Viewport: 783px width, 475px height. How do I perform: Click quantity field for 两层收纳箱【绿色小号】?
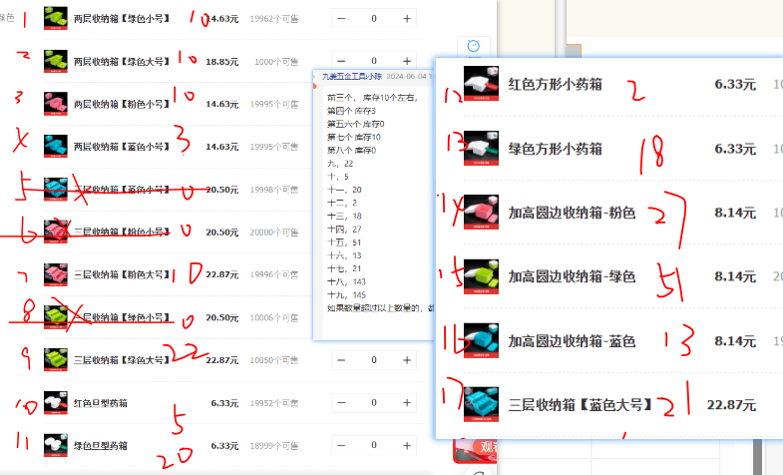374,19
